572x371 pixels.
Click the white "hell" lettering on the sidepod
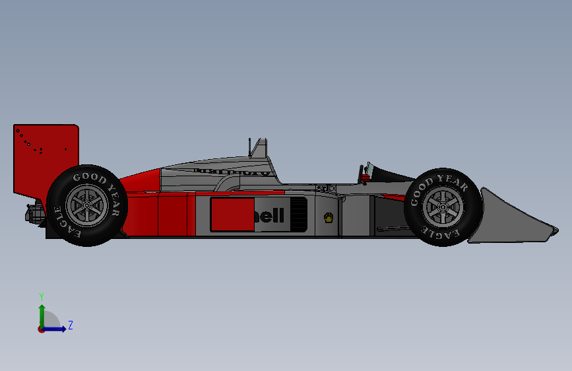click(269, 216)
